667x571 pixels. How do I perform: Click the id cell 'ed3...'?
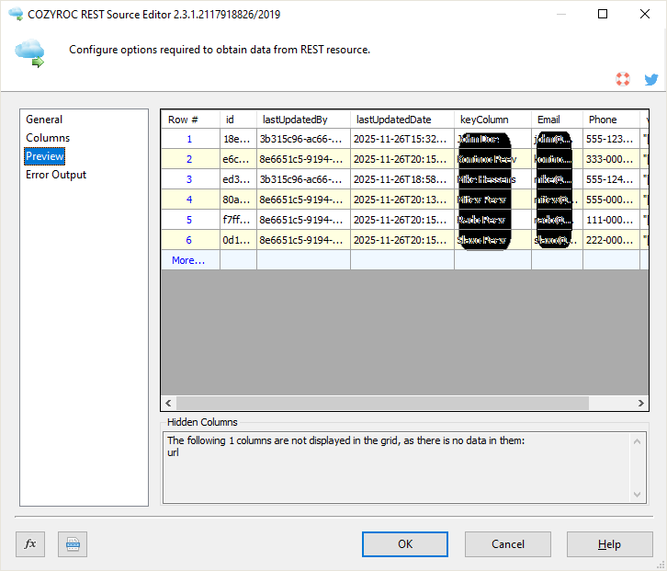238,179
